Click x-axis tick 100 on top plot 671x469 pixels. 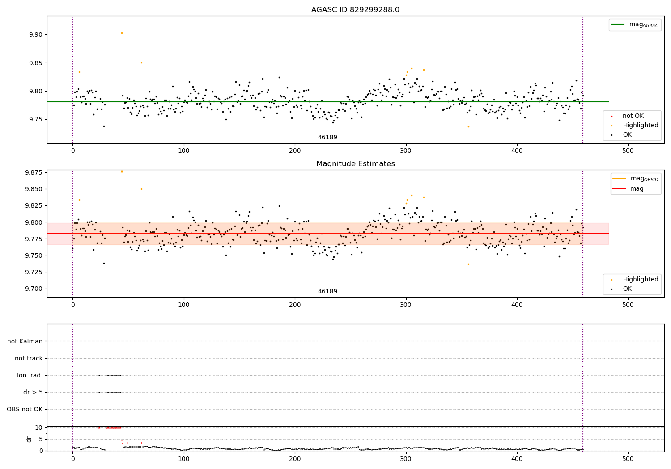pos(184,151)
